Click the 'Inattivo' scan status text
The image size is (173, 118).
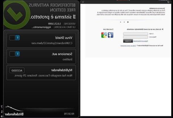pyautogui.click(x=67, y=59)
